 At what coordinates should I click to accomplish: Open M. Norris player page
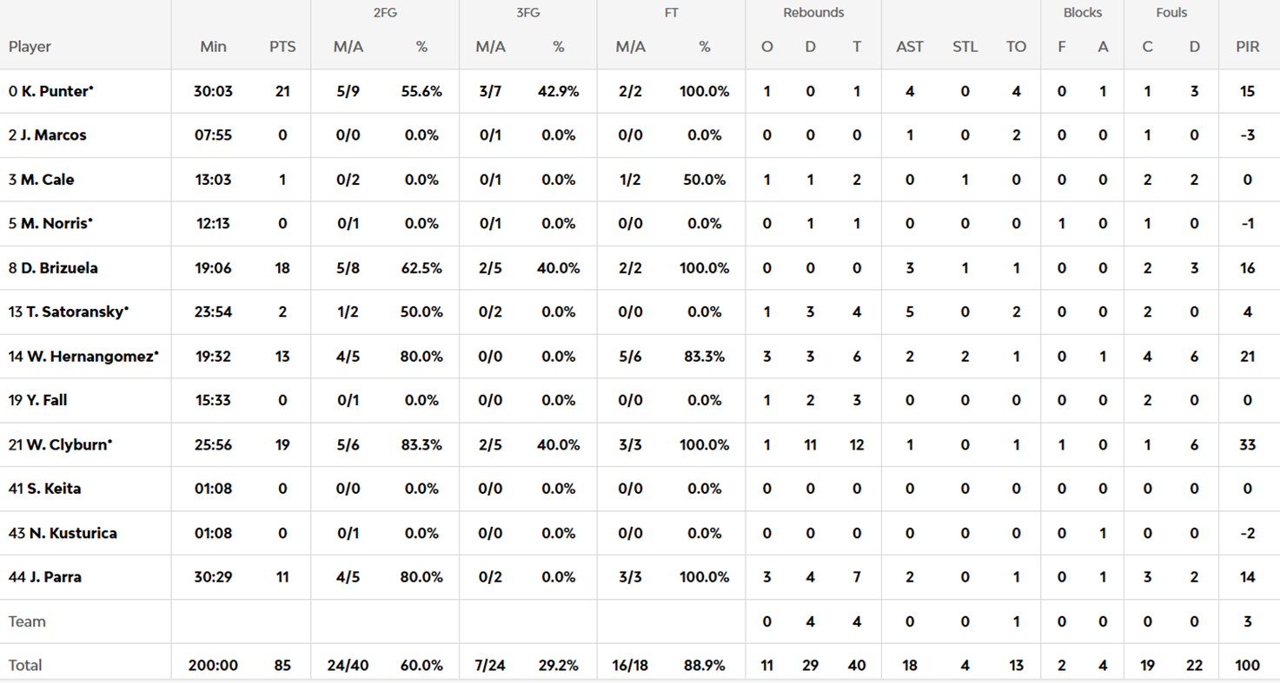tap(56, 224)
